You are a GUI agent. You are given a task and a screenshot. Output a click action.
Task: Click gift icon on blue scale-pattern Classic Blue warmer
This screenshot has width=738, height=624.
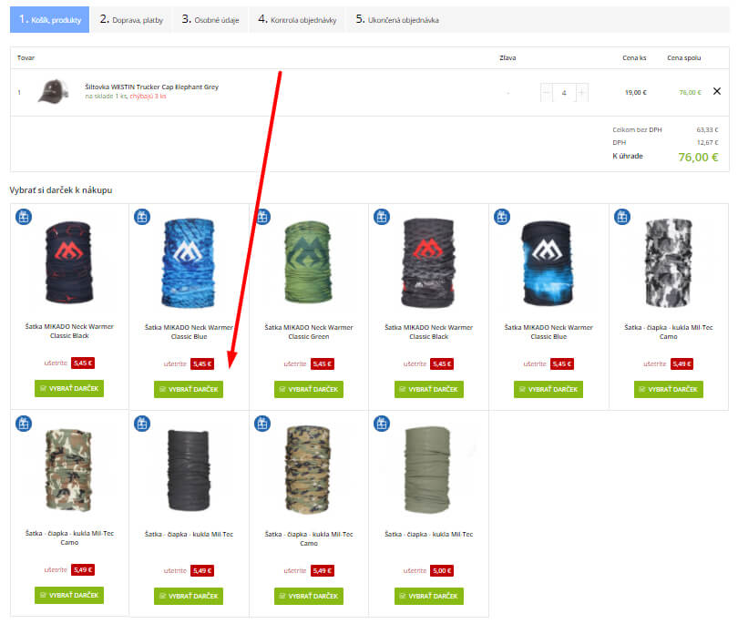point(142,217)
